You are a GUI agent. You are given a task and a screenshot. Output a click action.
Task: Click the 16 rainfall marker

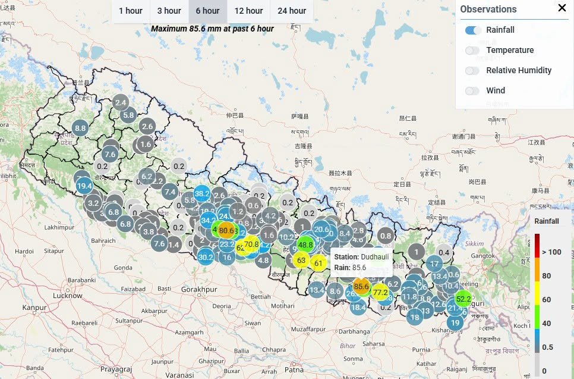coord(227,257)
